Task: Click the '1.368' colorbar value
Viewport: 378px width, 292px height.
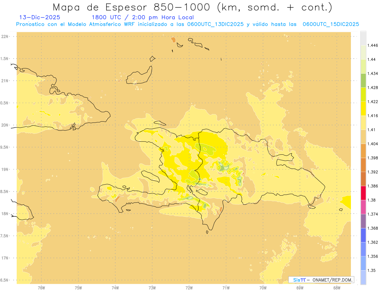Action: 372,228
